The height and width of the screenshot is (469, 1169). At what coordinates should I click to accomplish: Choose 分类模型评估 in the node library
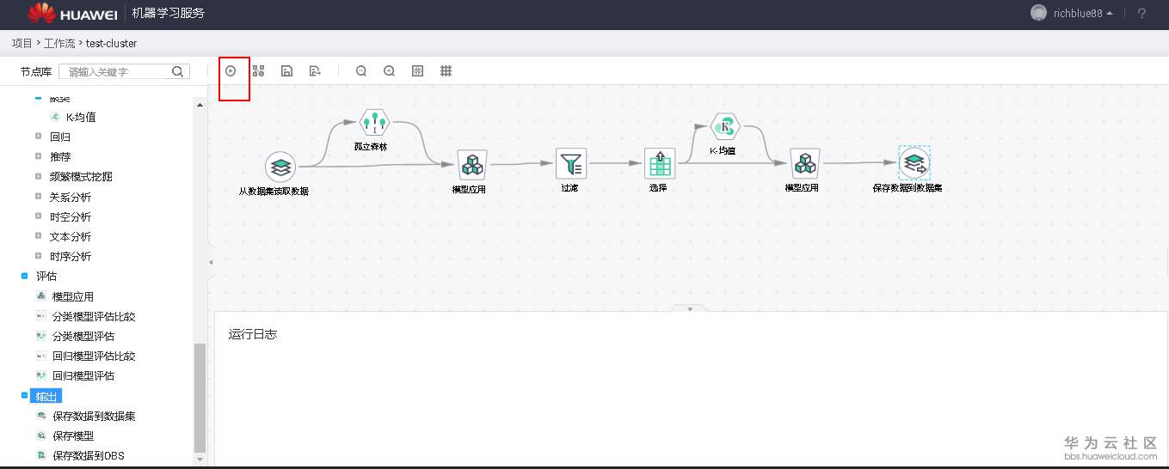pyautogui.click(x=83, y=336)
